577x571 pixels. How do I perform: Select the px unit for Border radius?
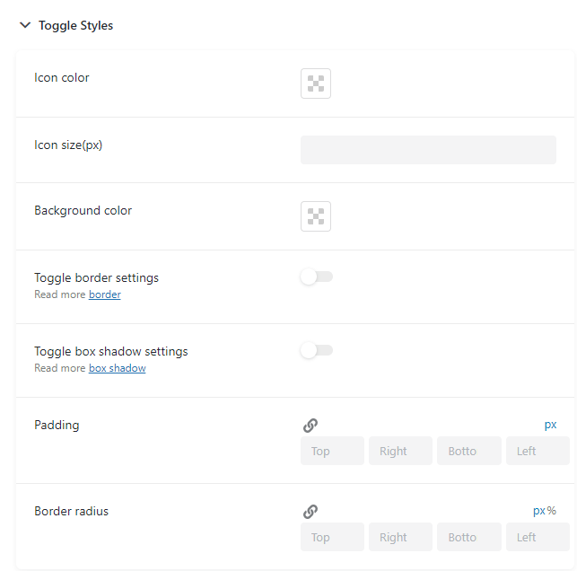point(539,511)
